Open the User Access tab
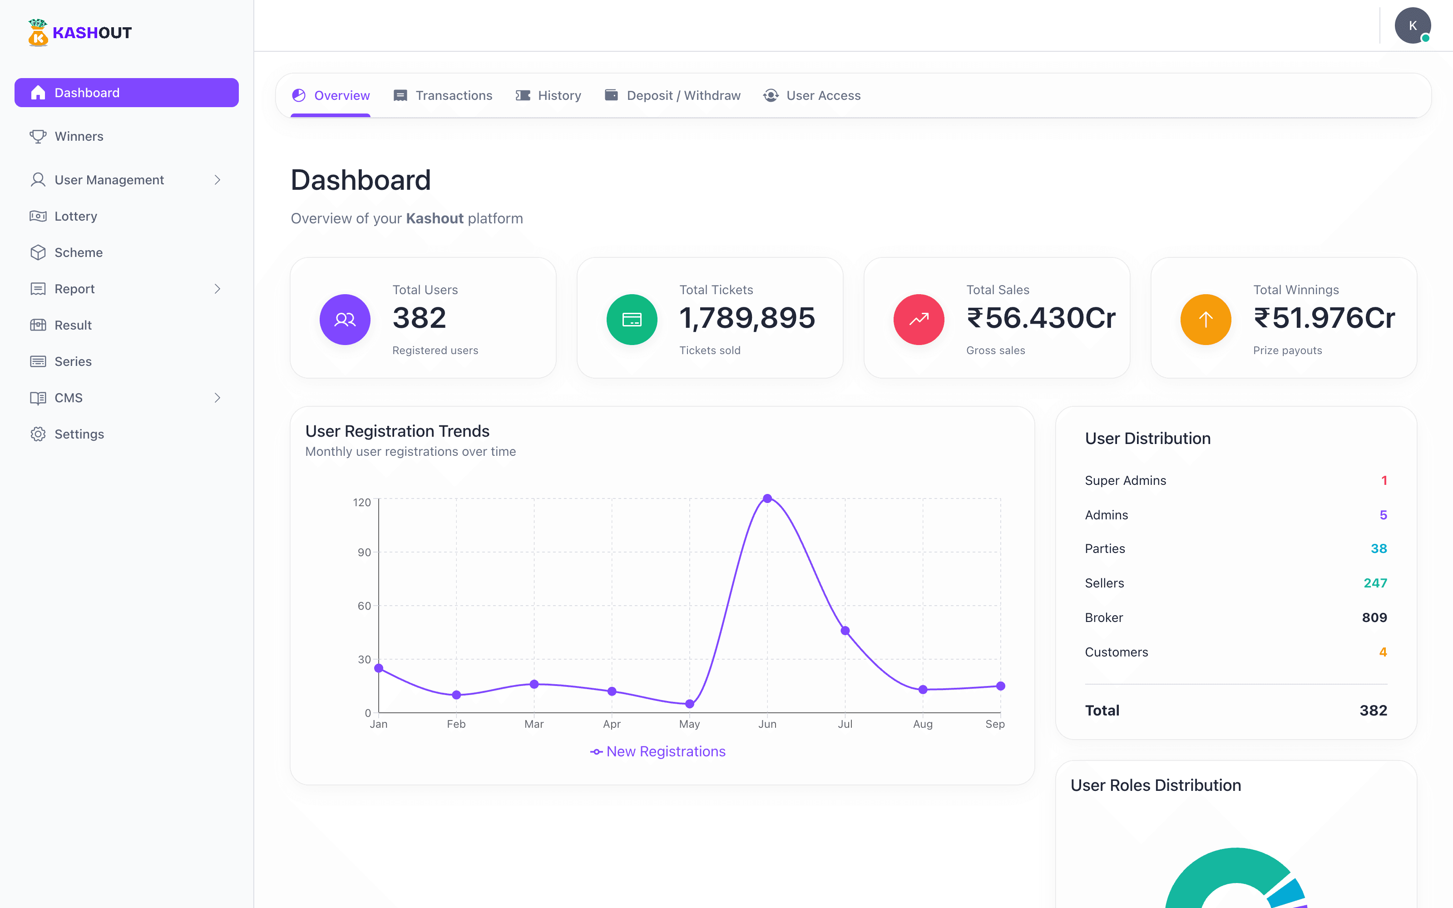The image size is (1453, 908). pyautogui.click(x=812, y=95)
